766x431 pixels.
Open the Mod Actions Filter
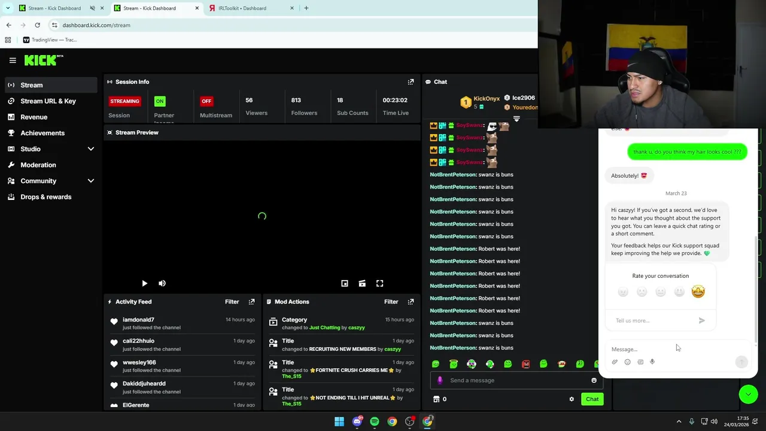click(391, 302)
